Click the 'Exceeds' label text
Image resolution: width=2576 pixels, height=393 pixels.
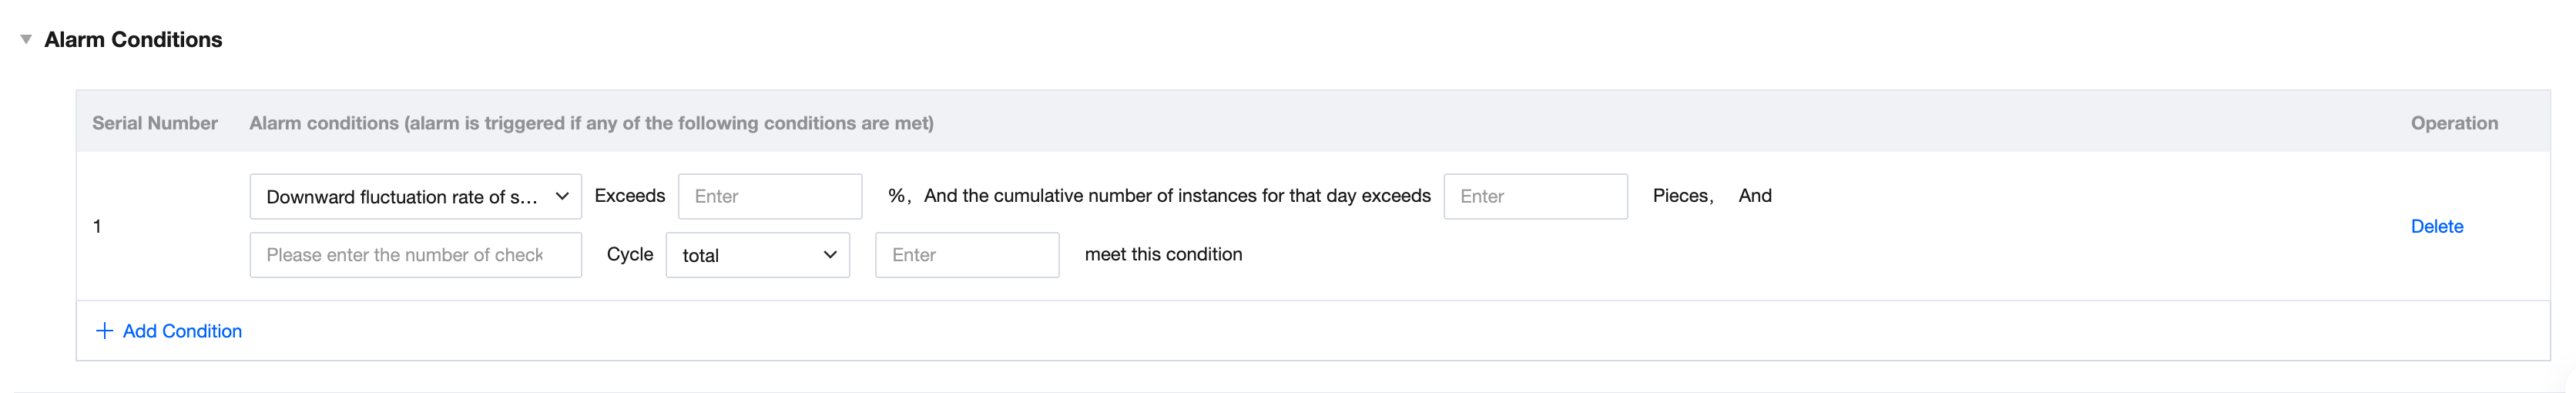(x=629, y=196)
